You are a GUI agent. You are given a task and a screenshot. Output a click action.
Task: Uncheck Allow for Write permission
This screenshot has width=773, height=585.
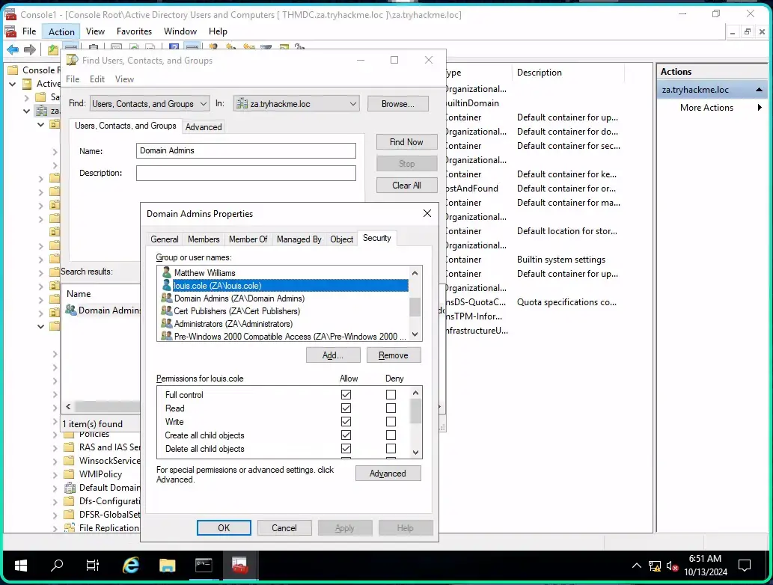click(346, 422)
